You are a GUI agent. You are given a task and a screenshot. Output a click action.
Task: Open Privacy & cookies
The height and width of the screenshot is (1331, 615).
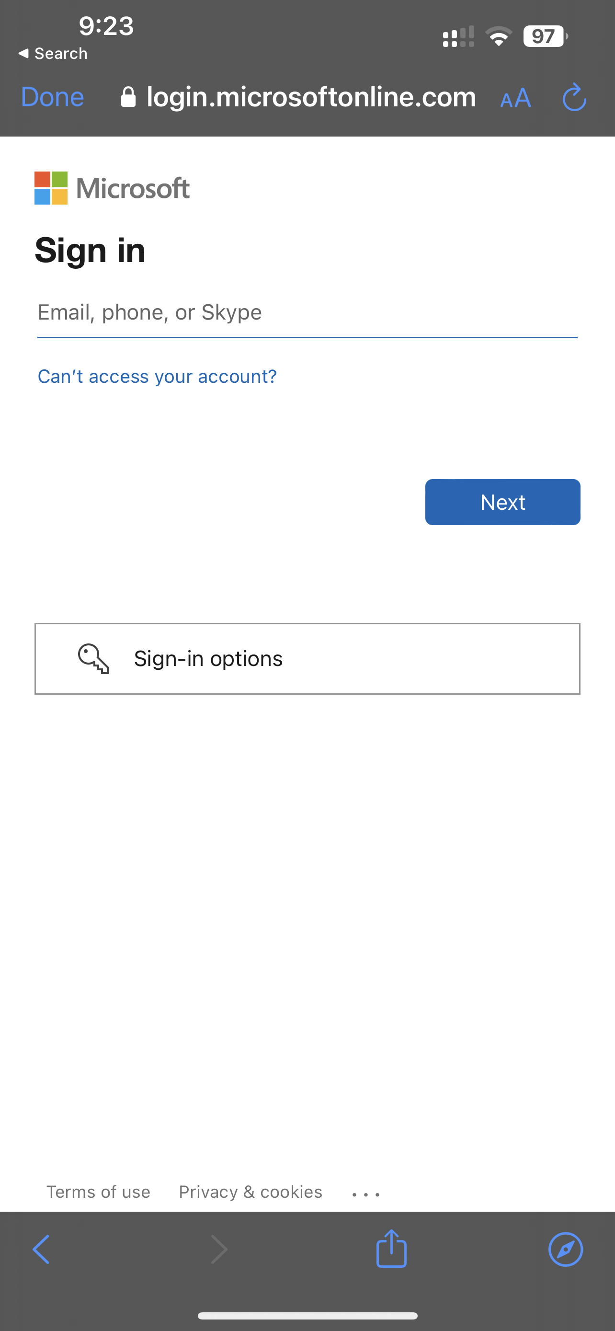(x=250, y=1192)
